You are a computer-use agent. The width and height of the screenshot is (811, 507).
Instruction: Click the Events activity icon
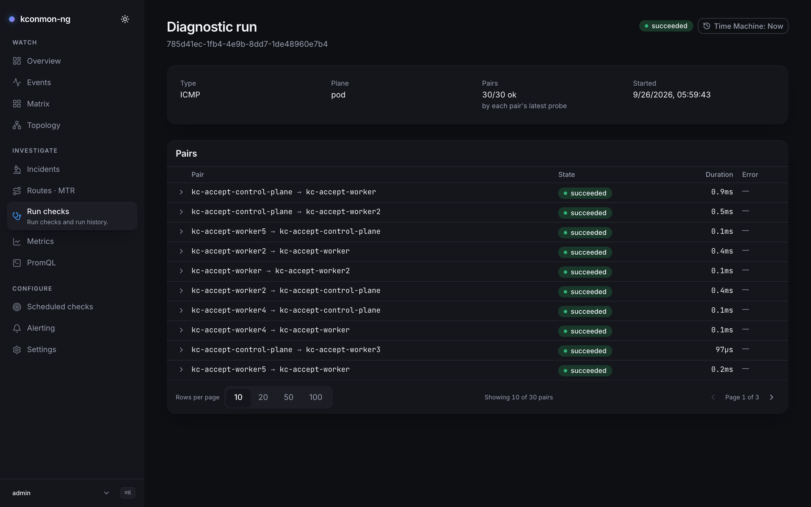[x=17, y=83]
